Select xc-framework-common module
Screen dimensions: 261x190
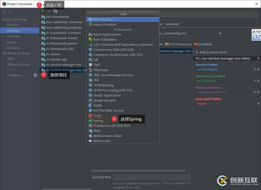(63, 33)
